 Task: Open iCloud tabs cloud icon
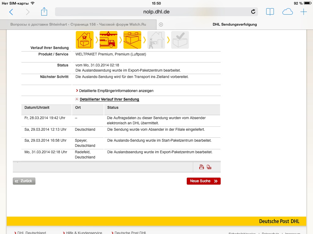click(287, 12)
